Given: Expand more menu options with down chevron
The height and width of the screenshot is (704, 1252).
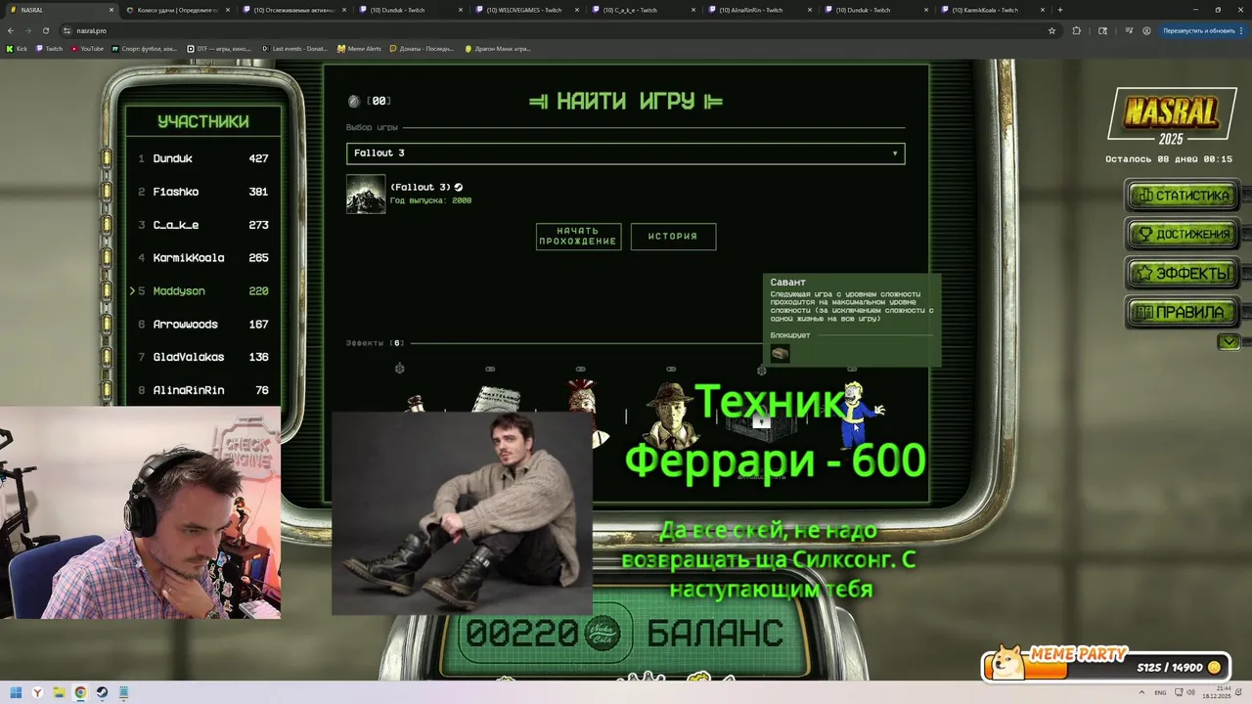Looking at the screenshot, I should (x=1229, y=342).
